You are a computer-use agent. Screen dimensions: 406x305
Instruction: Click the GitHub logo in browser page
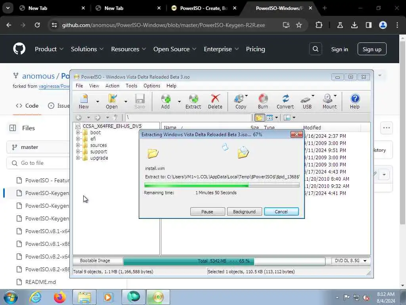coord(19,49)
